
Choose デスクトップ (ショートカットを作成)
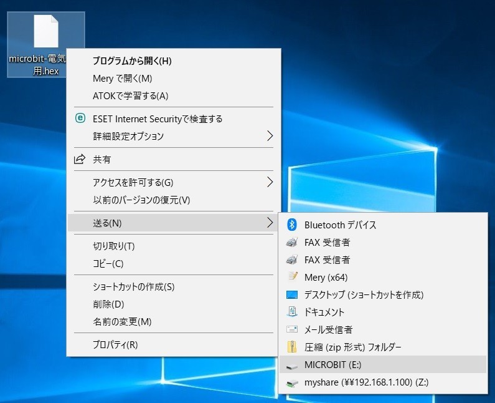click(x=383, y=295)
